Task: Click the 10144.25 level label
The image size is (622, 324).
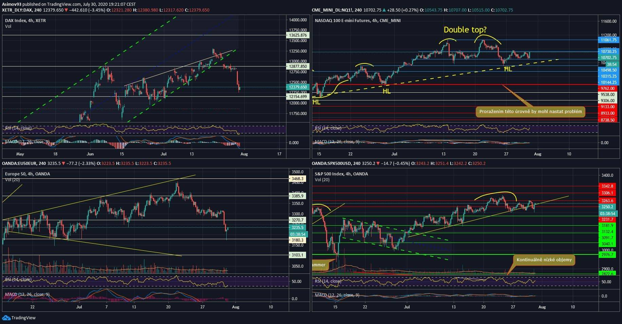Action: 608,82
